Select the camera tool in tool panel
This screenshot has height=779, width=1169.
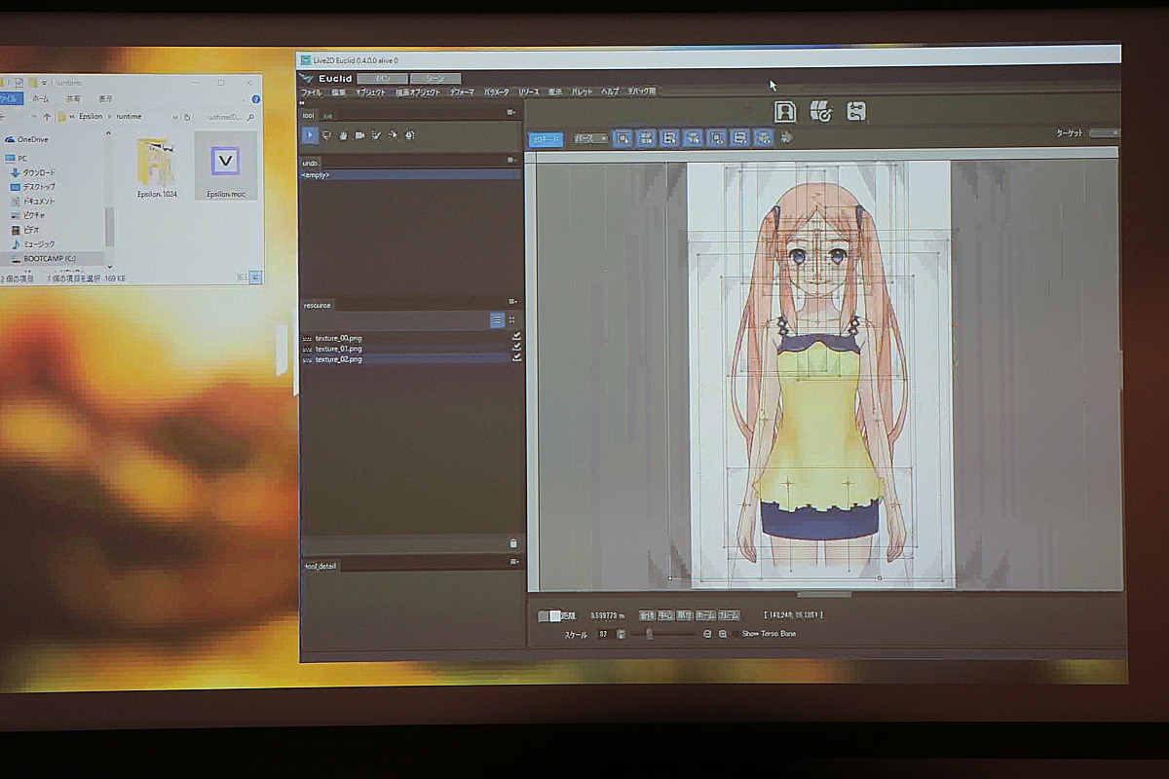click(358, 135)
